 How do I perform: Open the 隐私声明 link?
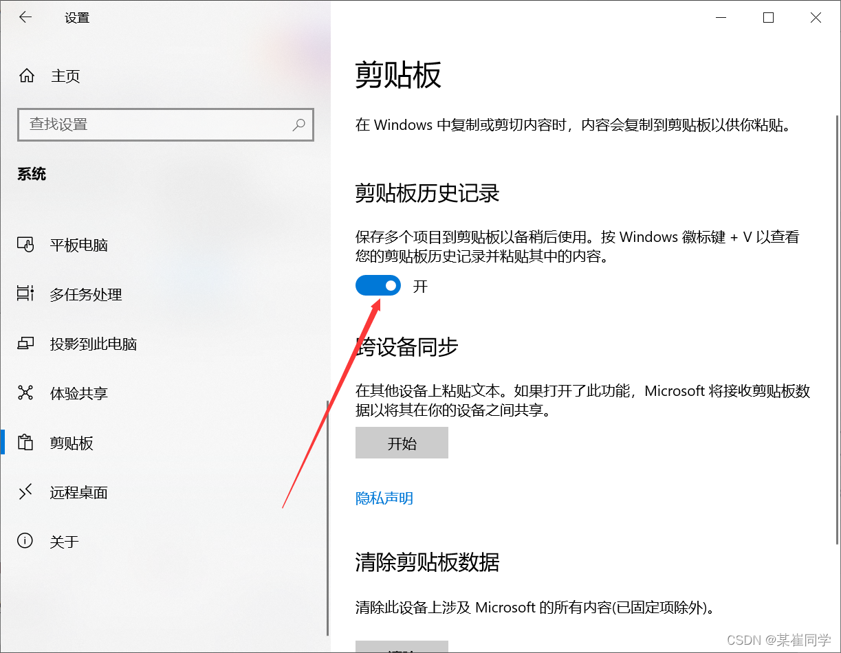384,498
